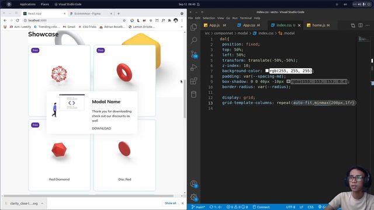
Task: Change end of line via LF status item
Action: (302, 207)
